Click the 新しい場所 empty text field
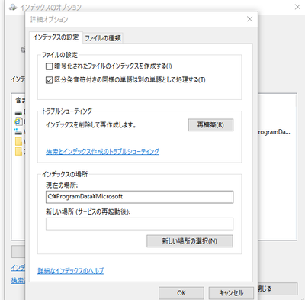 [140, 224]
